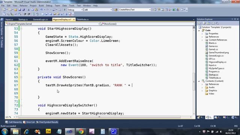Increase the line indent with the toolbar icon
This screenshot has height=135, width=240.
tap(29, 14)
